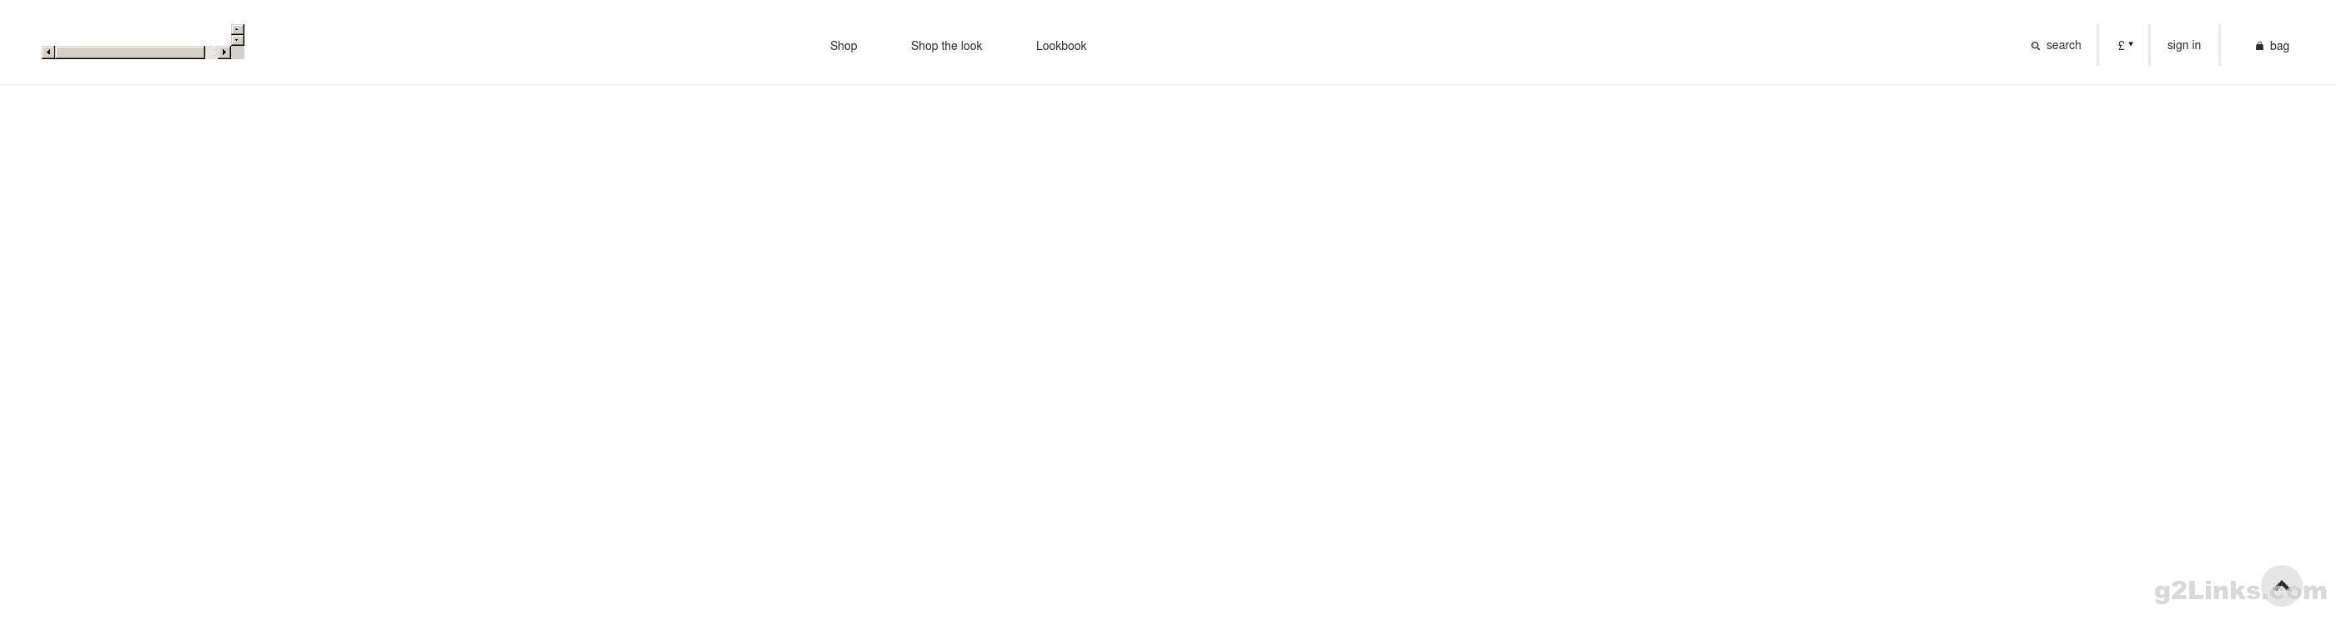Screen dimensions: 2336x640
Task: Go to Shop the look
Action: (946, 45)
